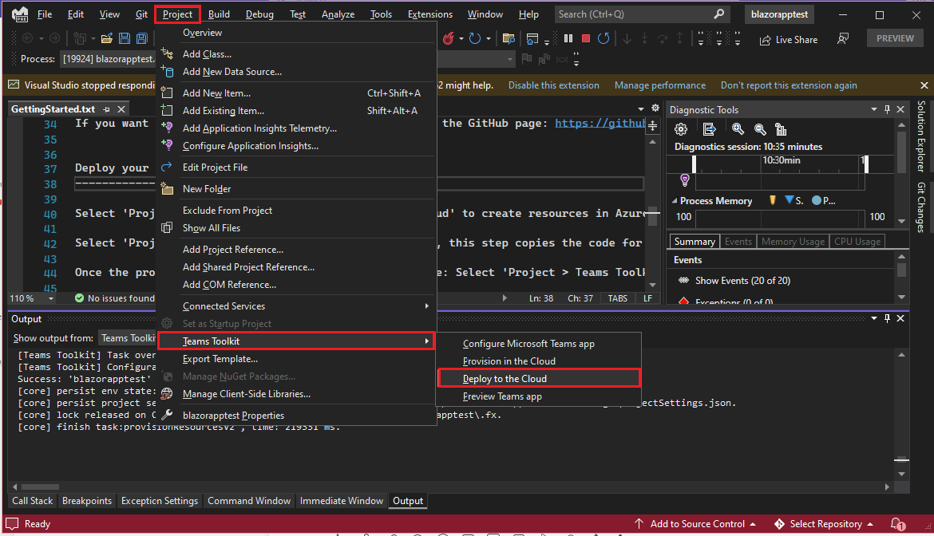Toggle the yellow GC marker in Process Memory
This screenshot has width=934, height=536.
(x=773, y=200)
